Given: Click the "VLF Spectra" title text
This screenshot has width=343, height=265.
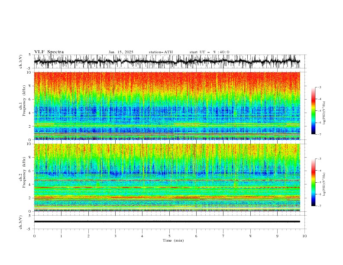Looking at the screenshot, I should 49,52.
